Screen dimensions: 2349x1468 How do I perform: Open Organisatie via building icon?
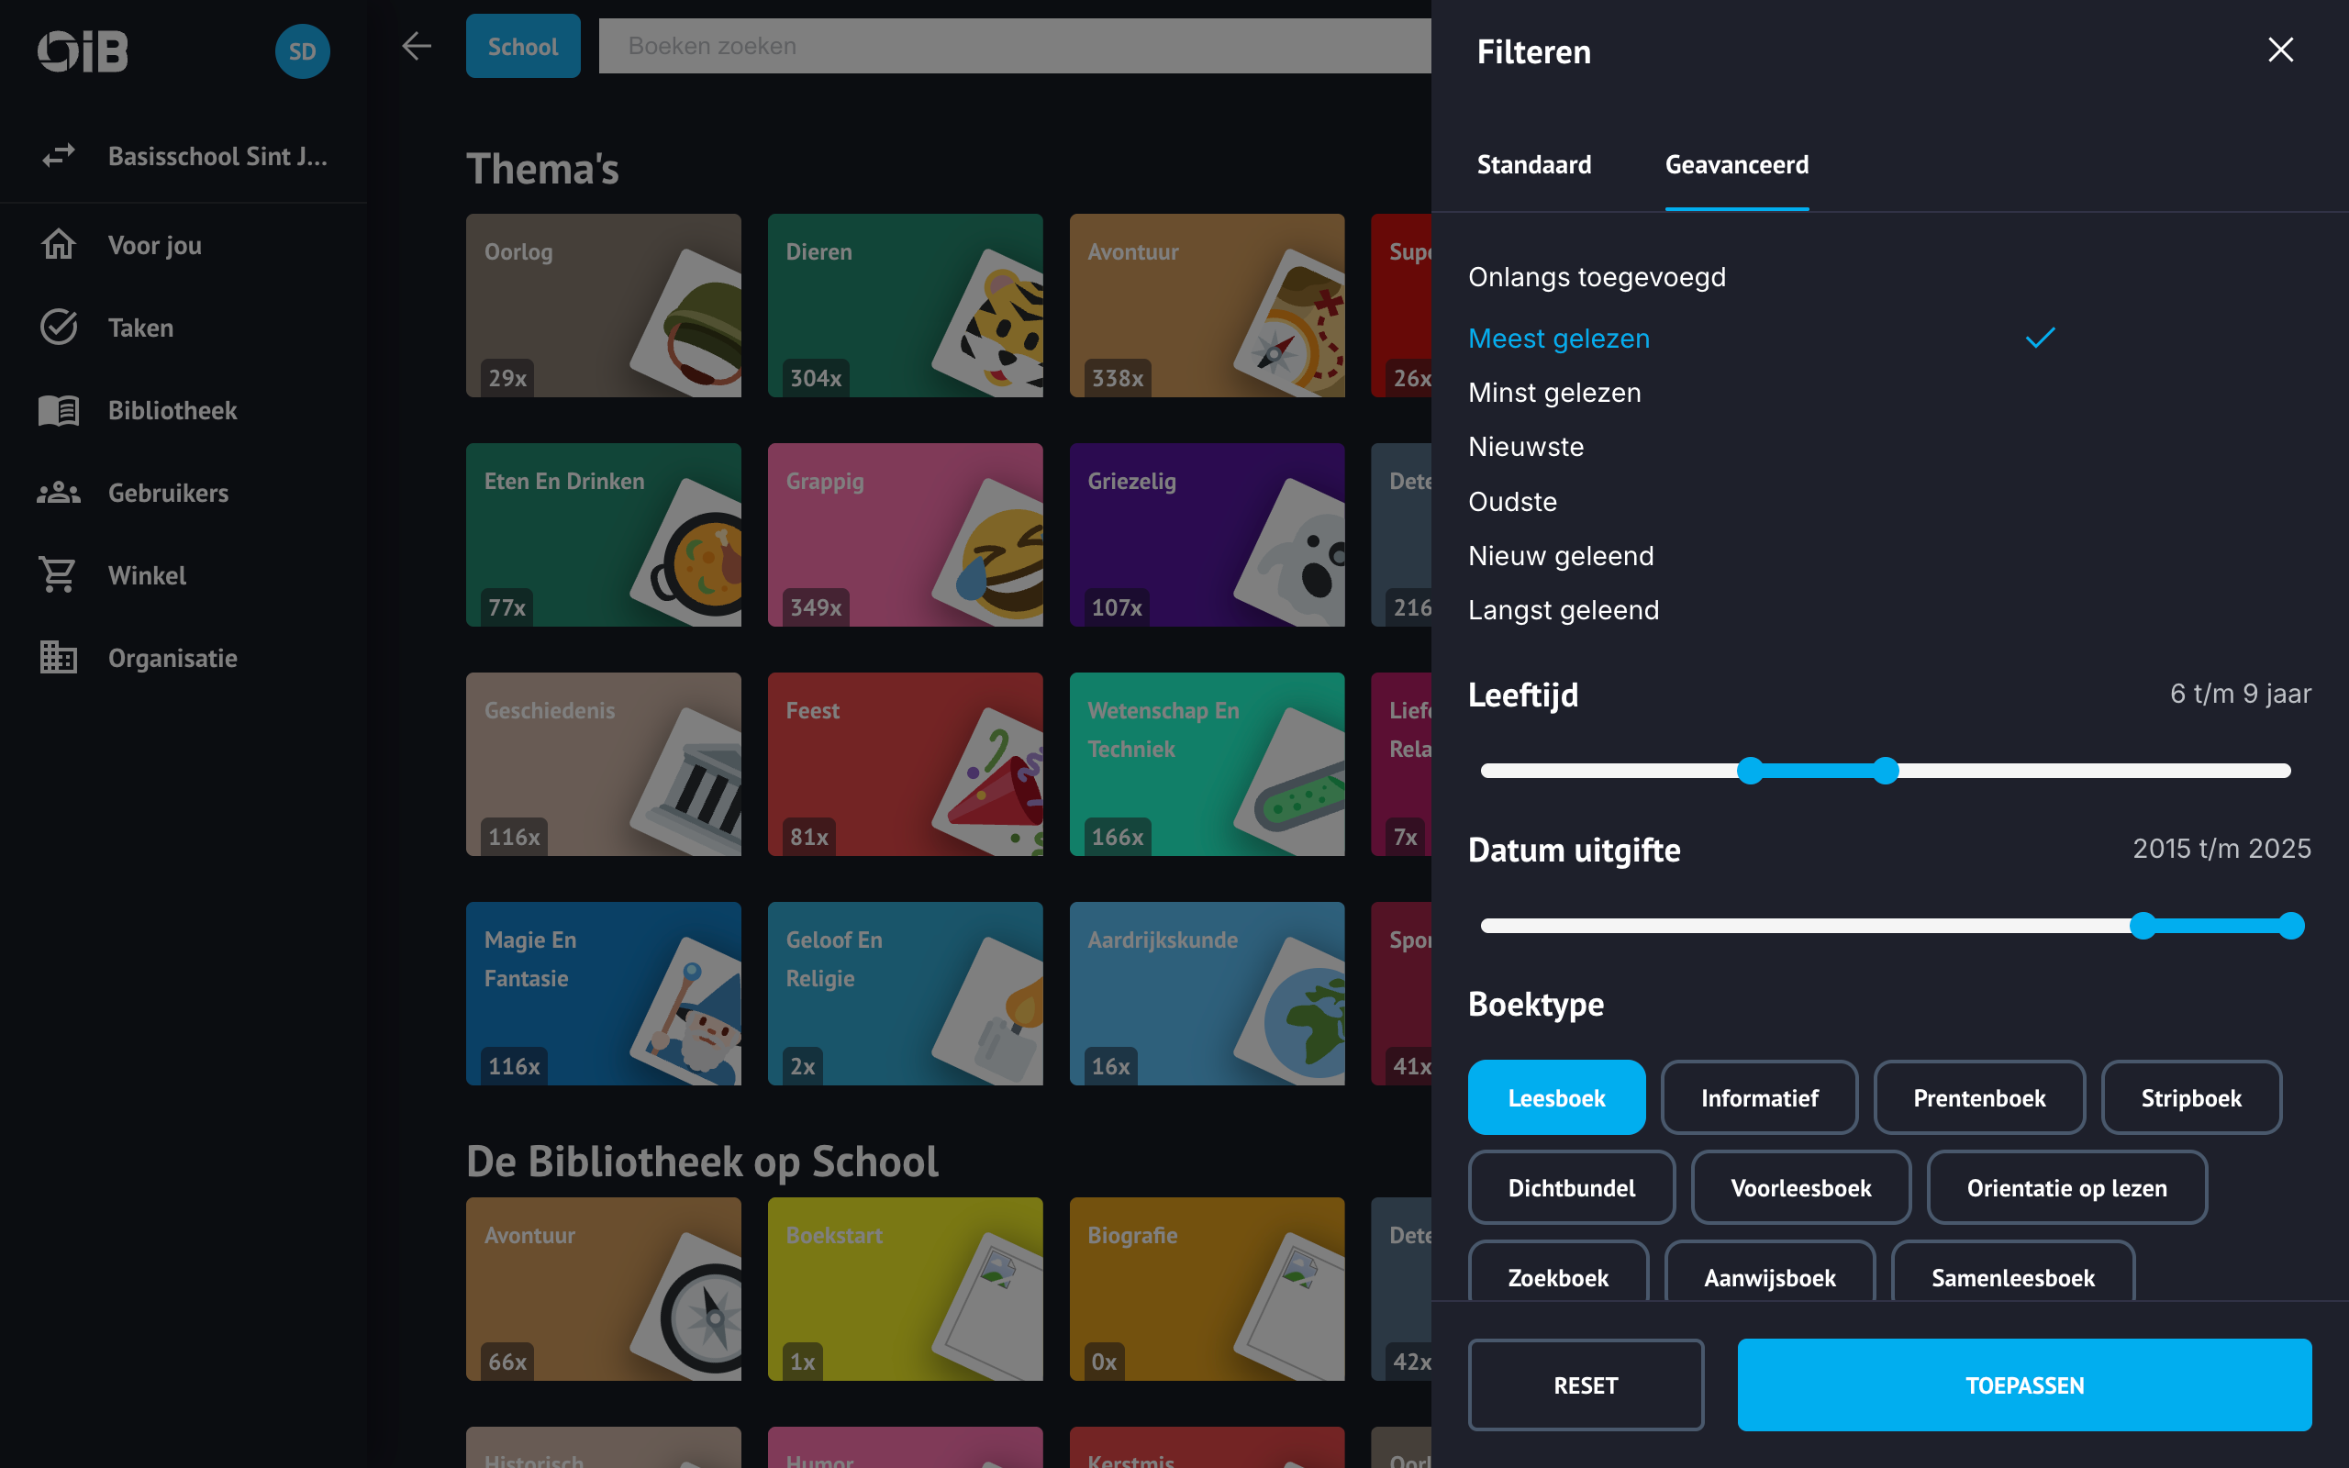click(x=58, y=657)
